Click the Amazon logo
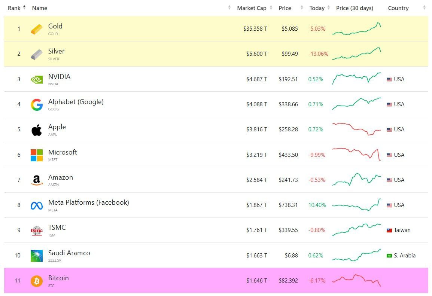 pos(36,180)
